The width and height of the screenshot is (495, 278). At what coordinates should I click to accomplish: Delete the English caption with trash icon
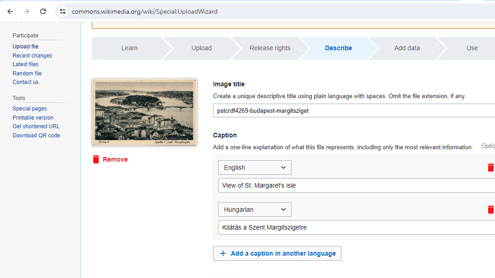tap(490, 168)
